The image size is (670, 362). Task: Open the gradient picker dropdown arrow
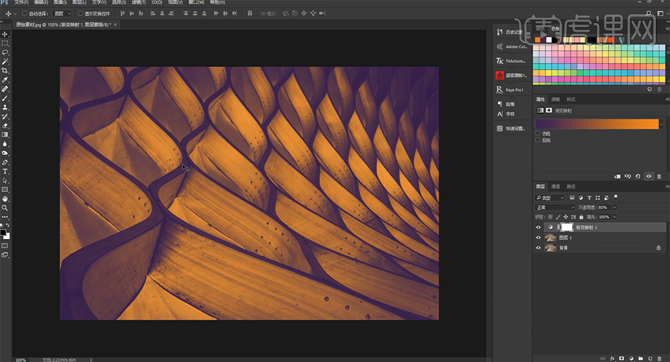[x=661, y=125]
